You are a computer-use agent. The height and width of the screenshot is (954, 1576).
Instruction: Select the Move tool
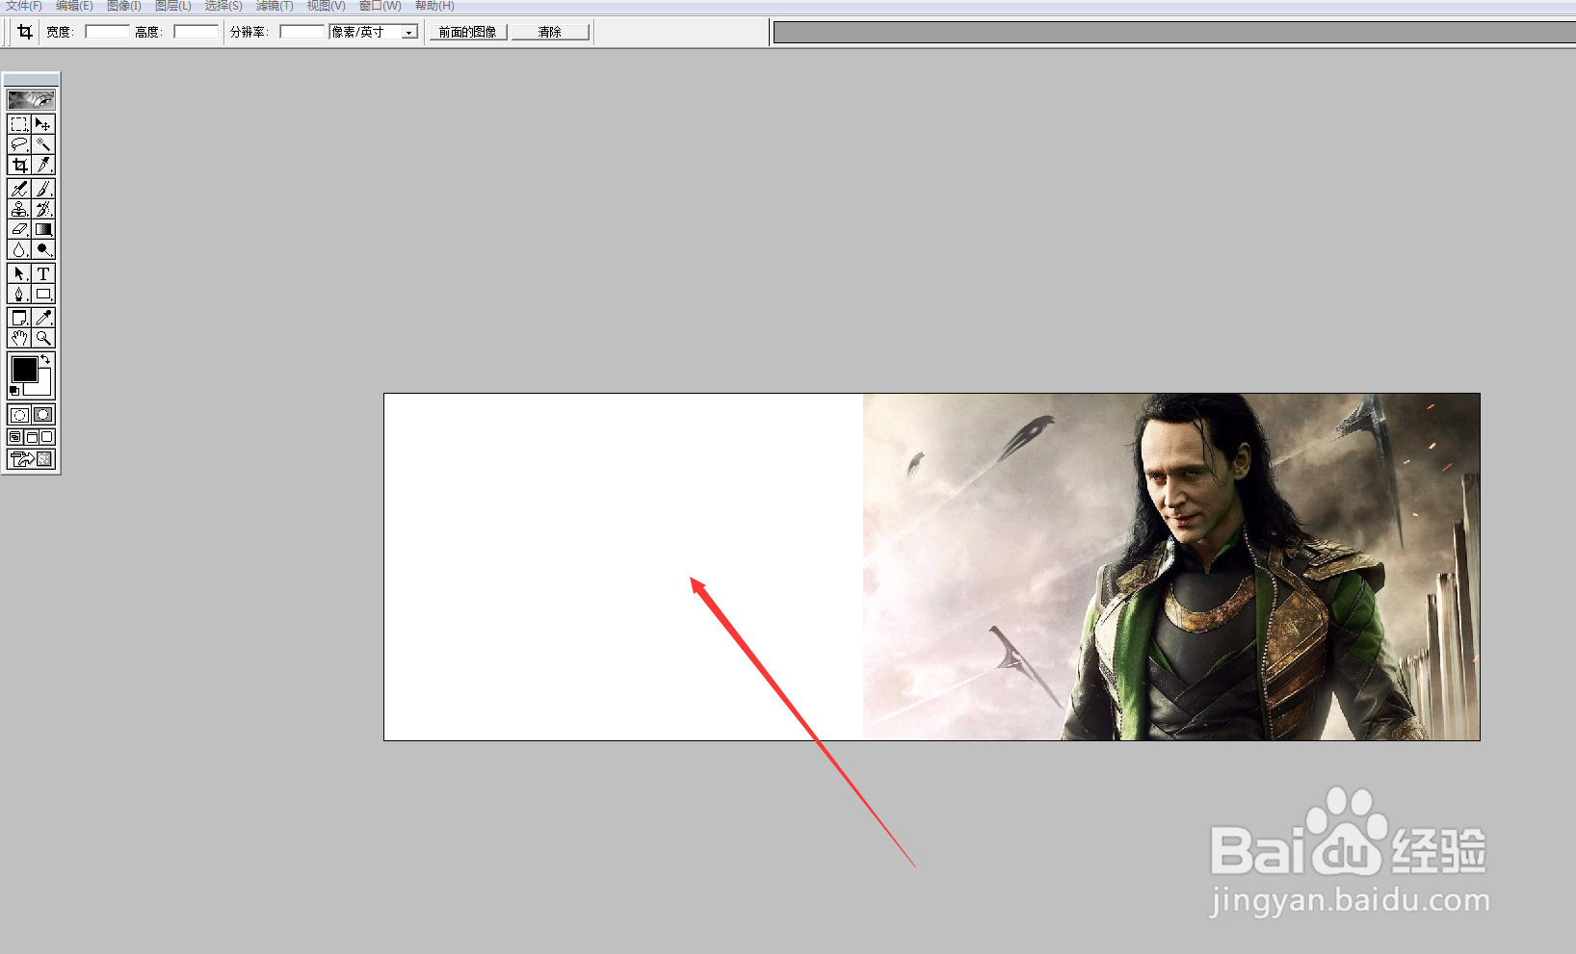tap(43, 124)
